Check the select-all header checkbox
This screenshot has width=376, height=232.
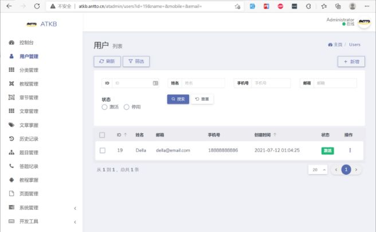coord(102,135)
